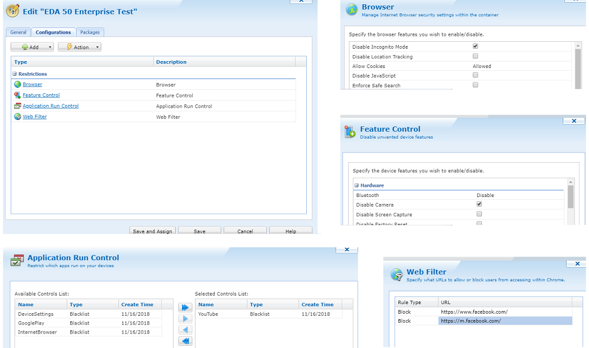Open the Web Filter link
589x348 pixels.
[x=35, y=117]
